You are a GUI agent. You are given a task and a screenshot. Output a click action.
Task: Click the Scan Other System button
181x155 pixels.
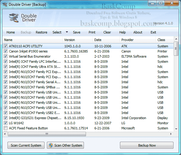tap(65, 145)
